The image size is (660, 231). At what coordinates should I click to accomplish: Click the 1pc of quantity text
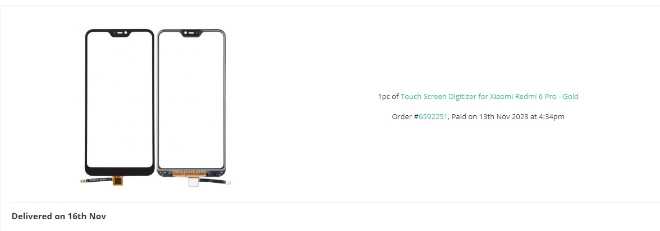388,96
